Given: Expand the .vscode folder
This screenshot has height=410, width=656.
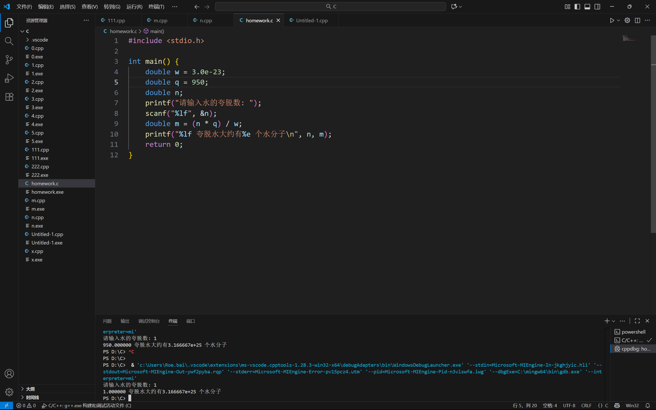Looking at the screenshot, I should [39, 39].
